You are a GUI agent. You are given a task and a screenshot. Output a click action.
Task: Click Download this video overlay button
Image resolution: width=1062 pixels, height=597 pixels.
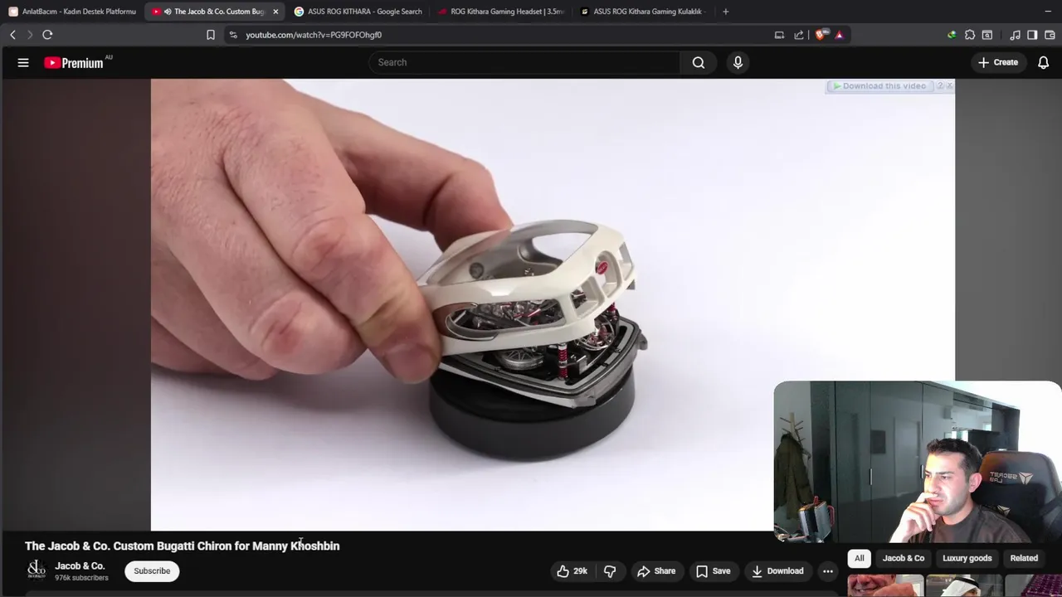(x=879, y=86)
